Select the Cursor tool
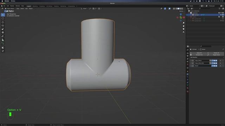 click(x=3, y=18)
